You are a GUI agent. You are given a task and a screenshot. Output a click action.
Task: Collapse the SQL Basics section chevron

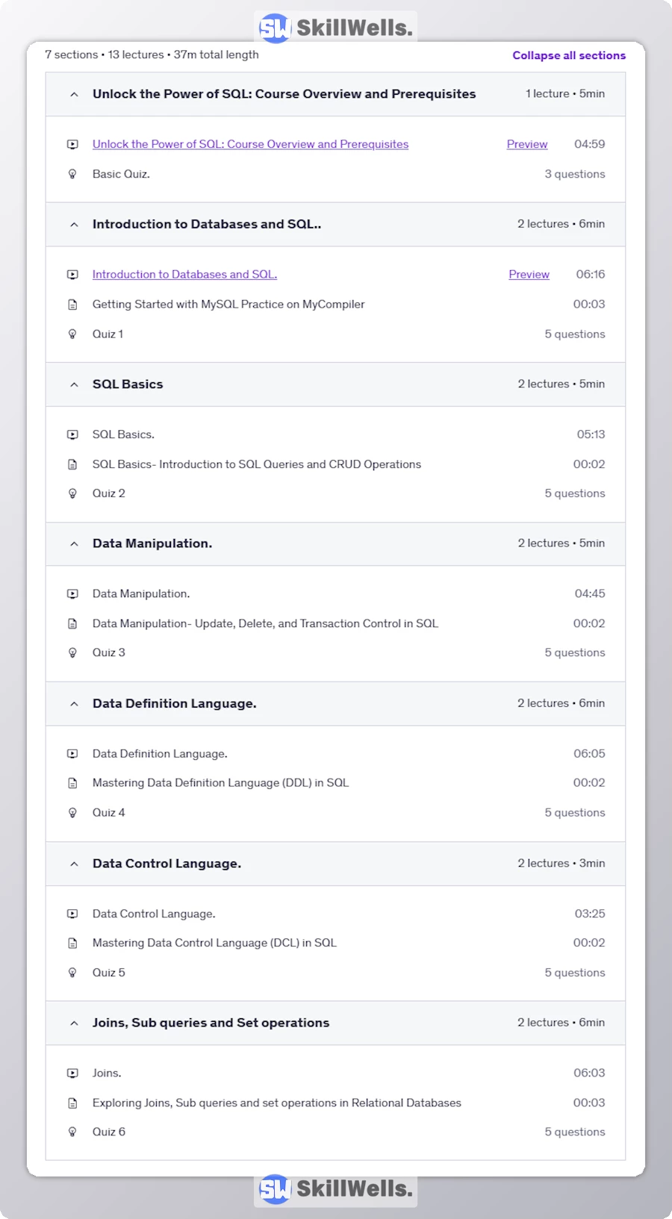tap(74, 384)
